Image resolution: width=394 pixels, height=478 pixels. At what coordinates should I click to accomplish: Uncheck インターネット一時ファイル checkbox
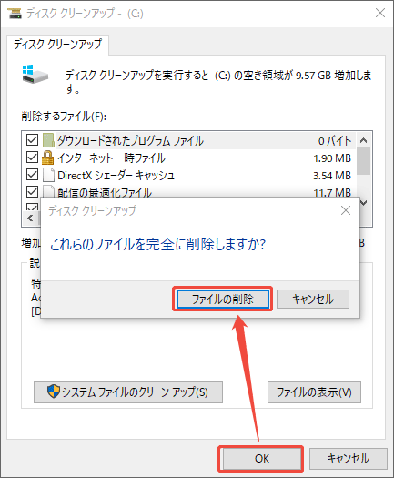[x=32, y=158]
